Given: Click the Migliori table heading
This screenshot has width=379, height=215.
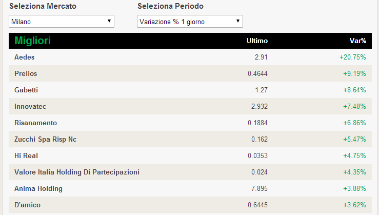Looking at the screenshot, I should (x=33, y=41).
